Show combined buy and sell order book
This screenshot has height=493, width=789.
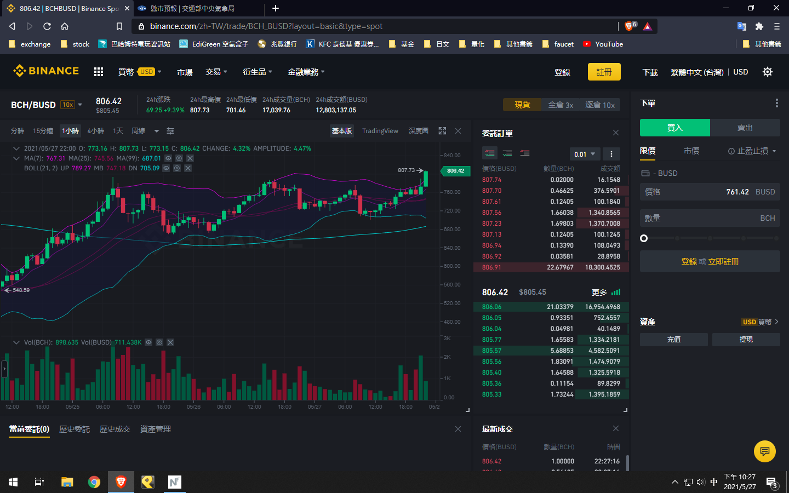pyautogui.click(x=490, y=153)
